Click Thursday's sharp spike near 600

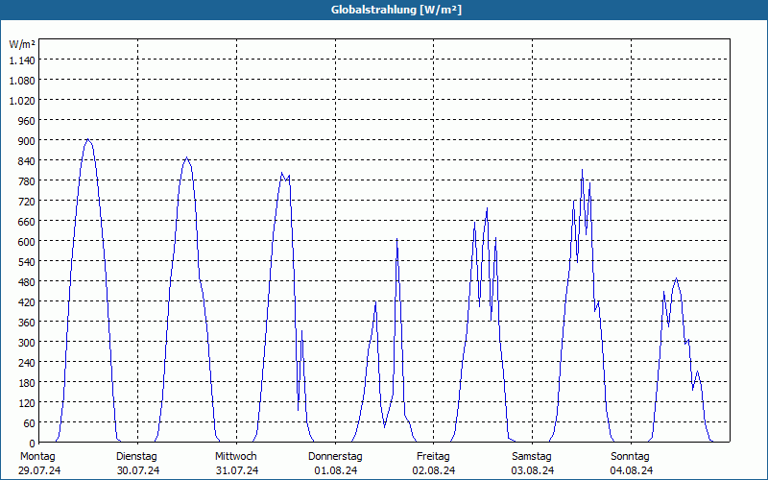click(396, 239)
